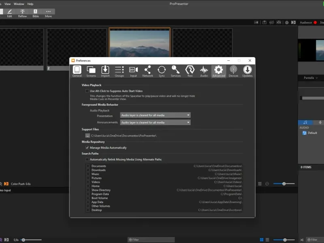Click the bottom right Filter field
Screen dimensions: 324x243
tap(315, 240)
